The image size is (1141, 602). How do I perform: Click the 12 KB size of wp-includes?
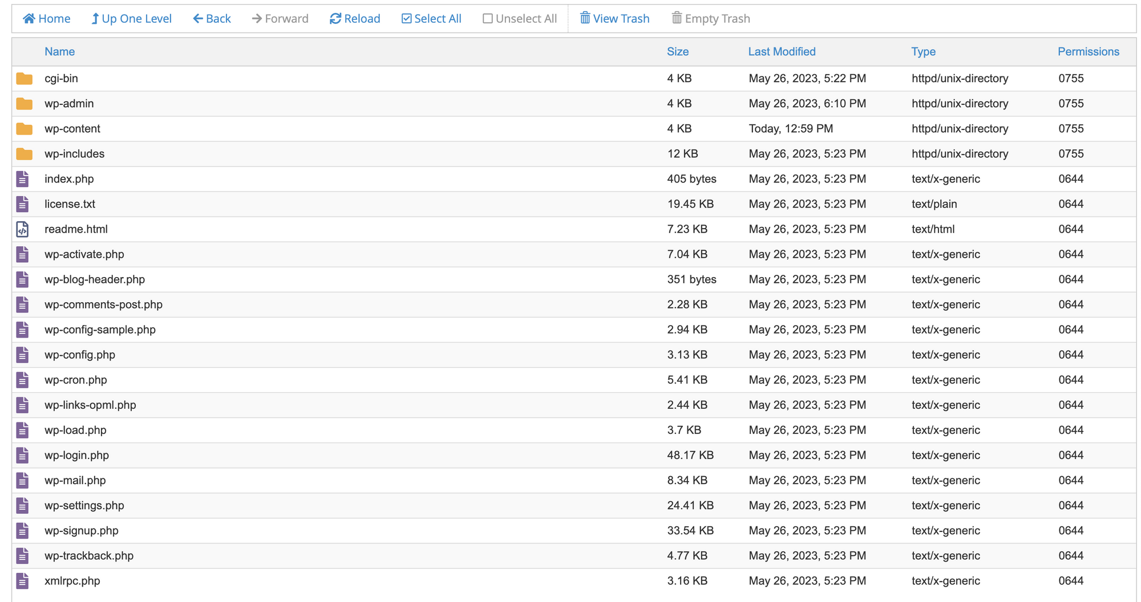682,154
